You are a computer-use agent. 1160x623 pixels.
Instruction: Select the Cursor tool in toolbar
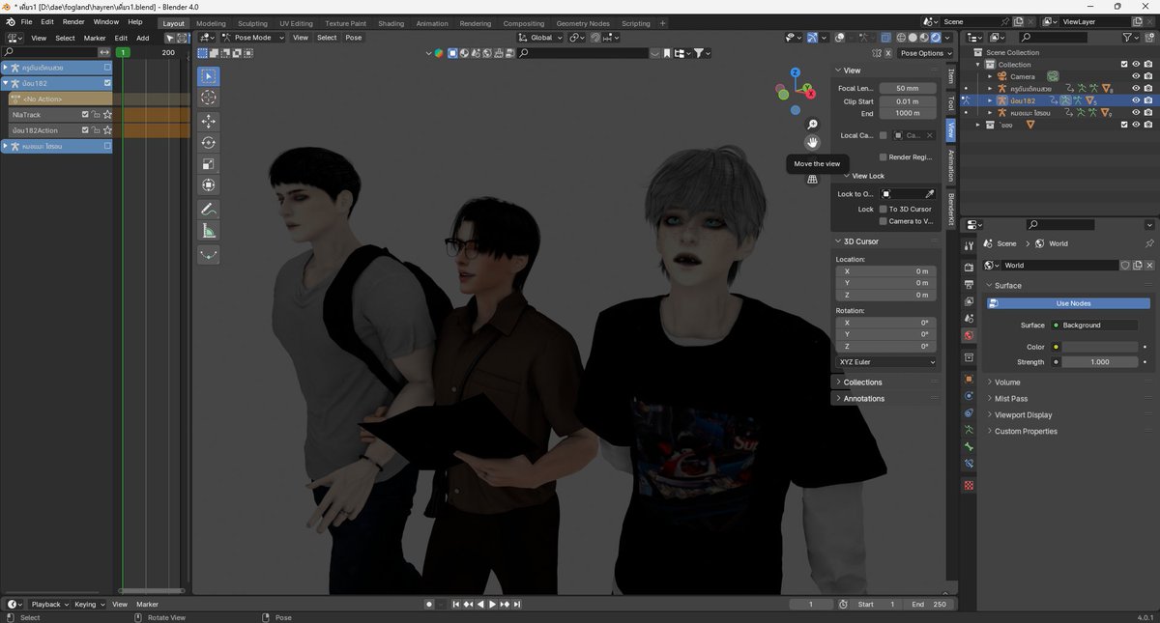[208, 98]
